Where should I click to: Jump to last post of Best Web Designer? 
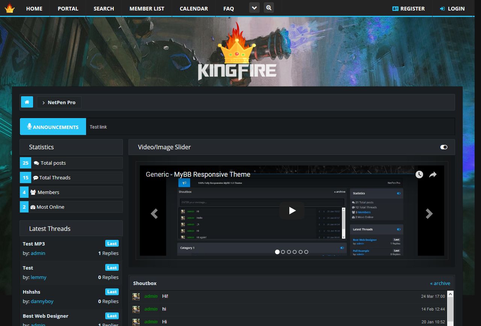click(112, 315)
